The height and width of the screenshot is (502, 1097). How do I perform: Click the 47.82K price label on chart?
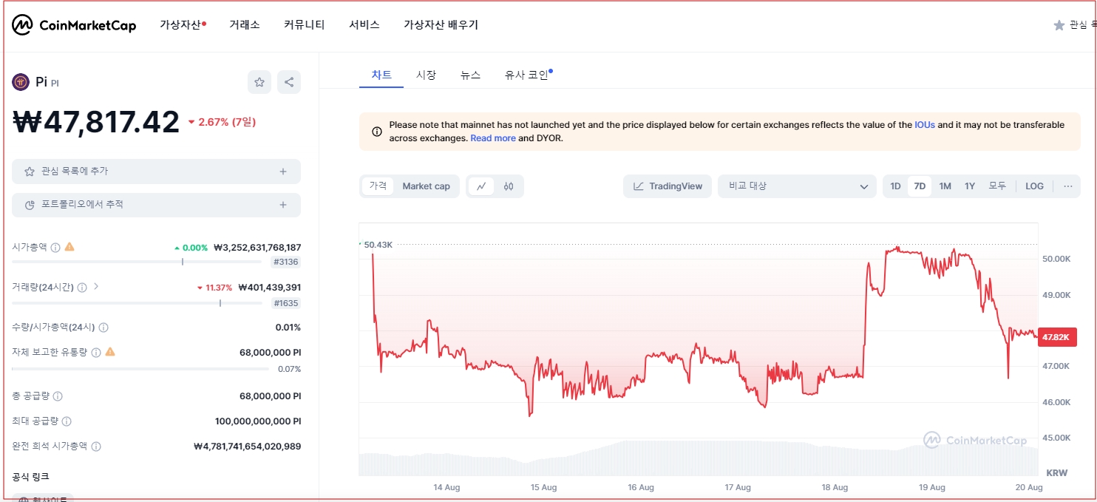click(x=1056, y=336)
